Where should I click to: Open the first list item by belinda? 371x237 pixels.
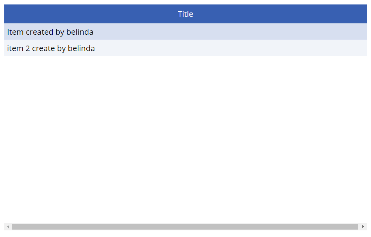click(50, 32)
